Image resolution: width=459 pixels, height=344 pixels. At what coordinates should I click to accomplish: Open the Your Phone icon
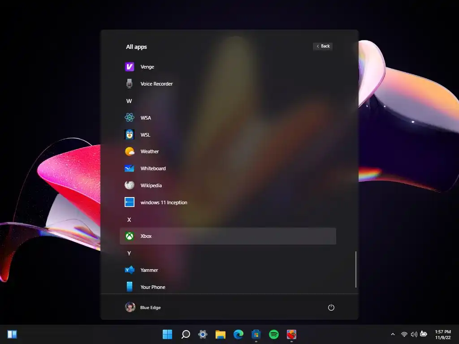click(x=130, y=287)
